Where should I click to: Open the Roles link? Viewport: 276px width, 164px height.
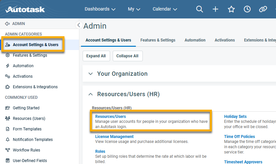[100, 151]
